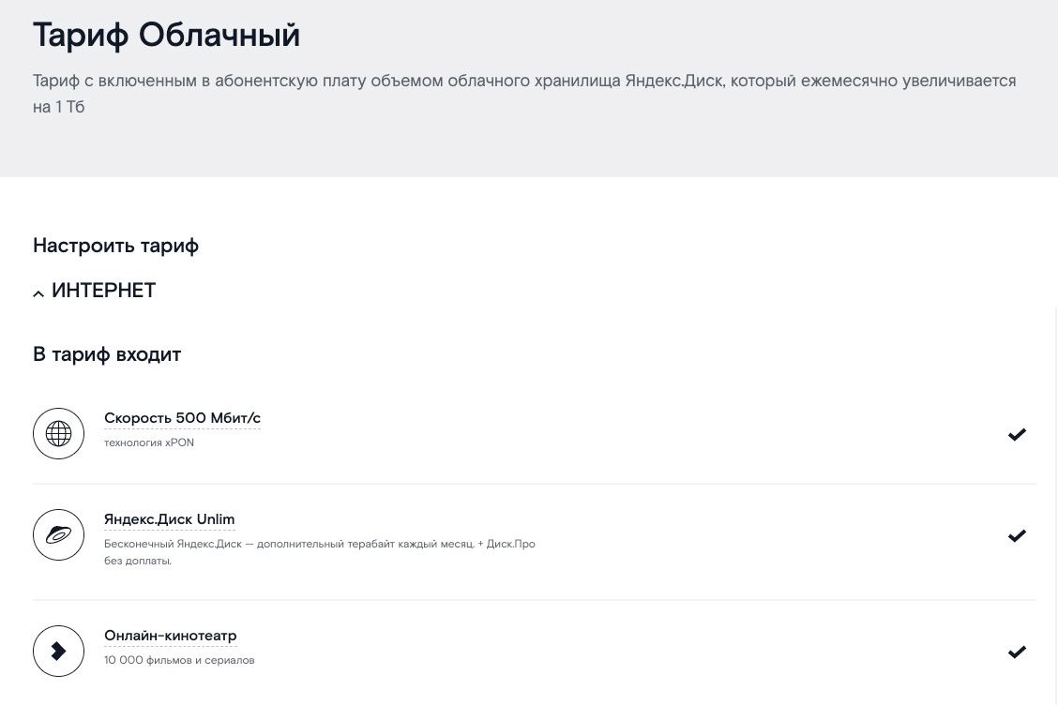Click the Бесконечный Яндекс.Диск description text
Image resolution: width=1058 pixels, height=705 pixels.
[x=320, y=552]
